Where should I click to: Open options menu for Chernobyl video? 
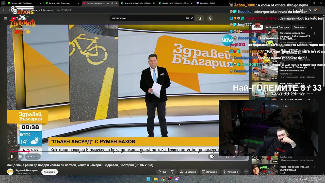click(314, 68)
